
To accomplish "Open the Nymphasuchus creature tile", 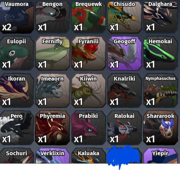I will click(161, 90).
